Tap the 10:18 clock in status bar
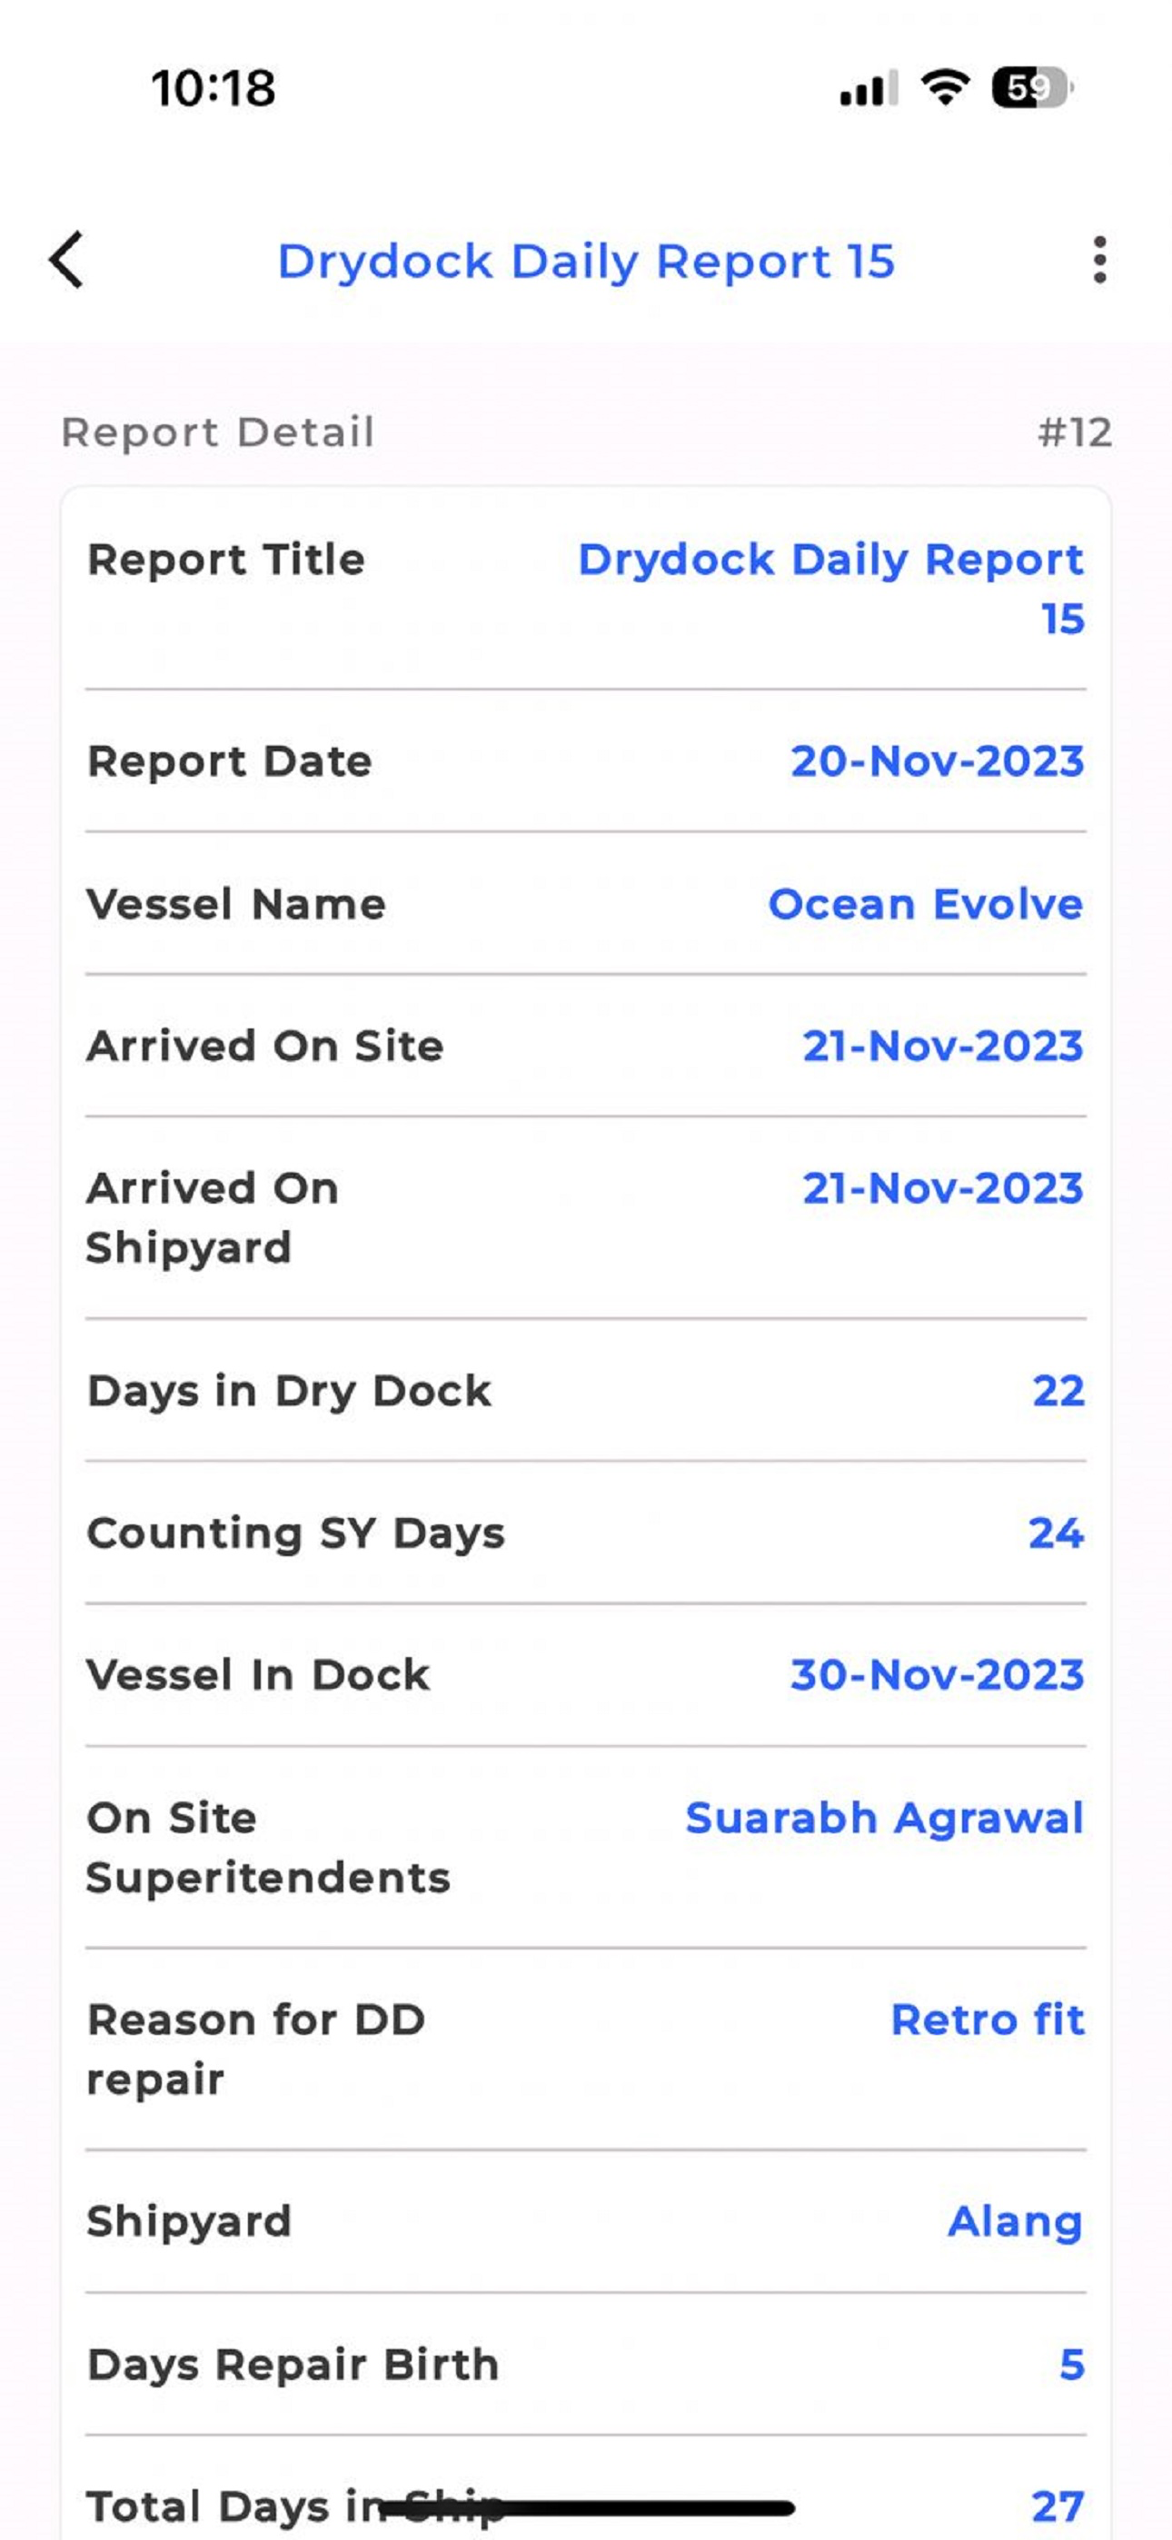Image resolution: width=1172 pixels, height=2540 pixels. pos(214,89)
